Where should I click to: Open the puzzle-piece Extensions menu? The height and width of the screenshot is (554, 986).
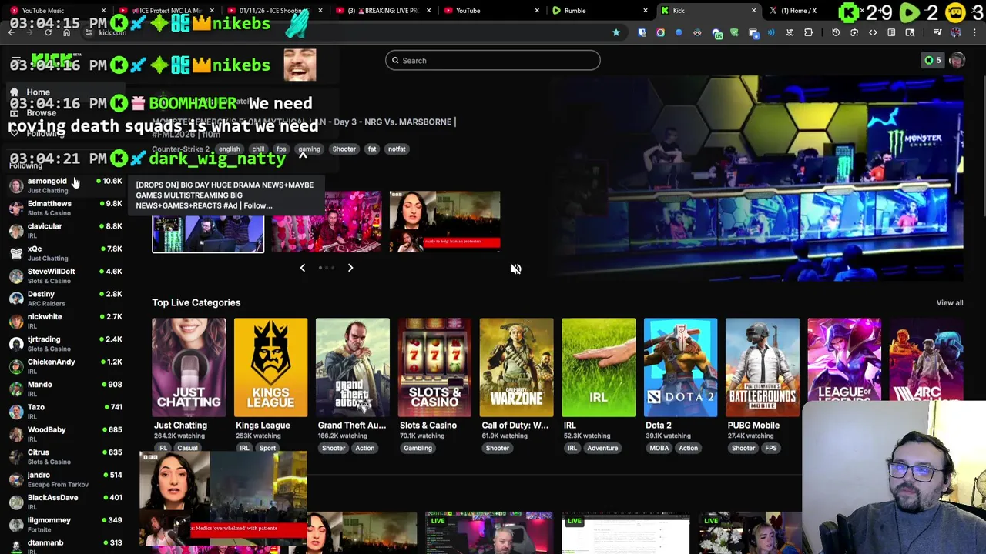(808, 32)
